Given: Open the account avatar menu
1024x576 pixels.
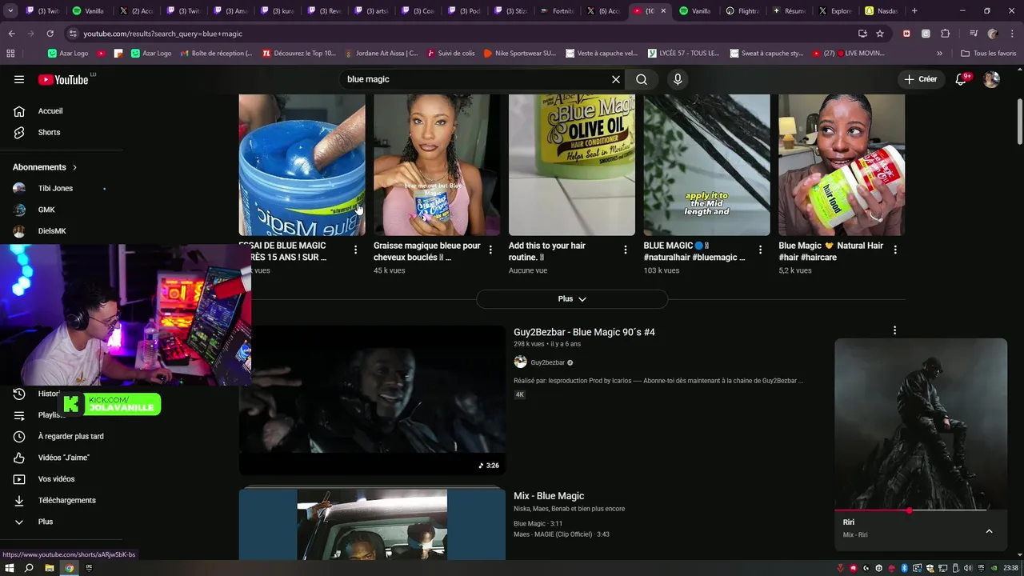Looking at the screenshot, I should tap(991, 79).
